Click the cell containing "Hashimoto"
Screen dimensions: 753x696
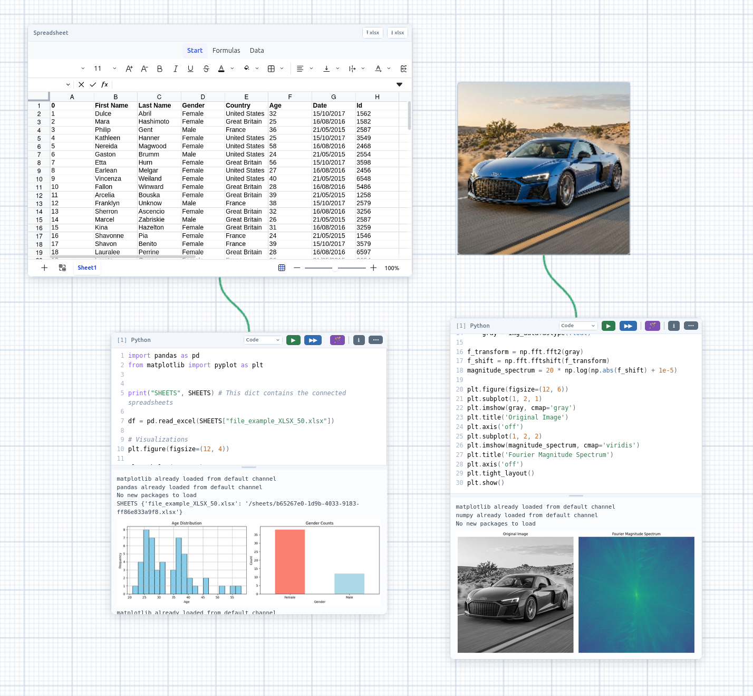(159, 122)
